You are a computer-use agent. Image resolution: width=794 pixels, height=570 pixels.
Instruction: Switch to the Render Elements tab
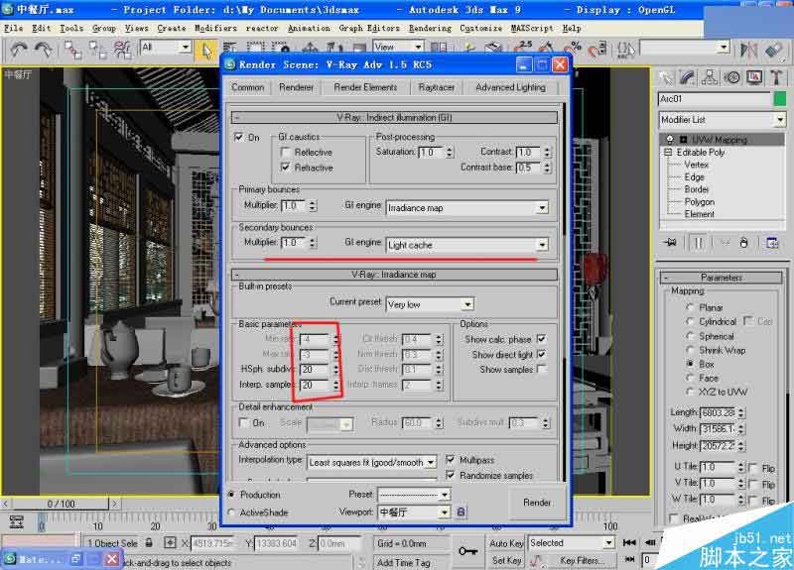click(365, 87)
